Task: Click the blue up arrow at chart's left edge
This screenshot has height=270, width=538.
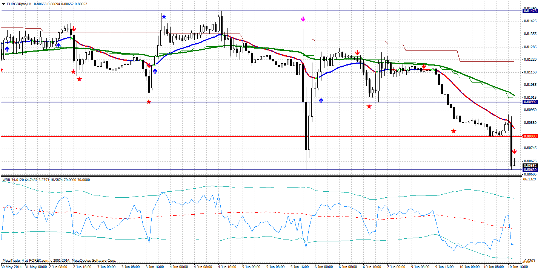Action: (8, 49)
